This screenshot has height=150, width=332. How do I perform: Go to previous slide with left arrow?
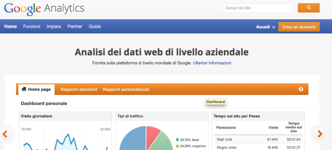pyautogui.click(x=5, y=134)
